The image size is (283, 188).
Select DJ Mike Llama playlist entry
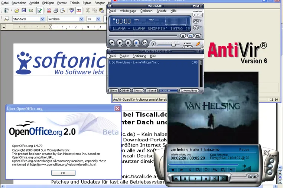(x=153, y=63)
